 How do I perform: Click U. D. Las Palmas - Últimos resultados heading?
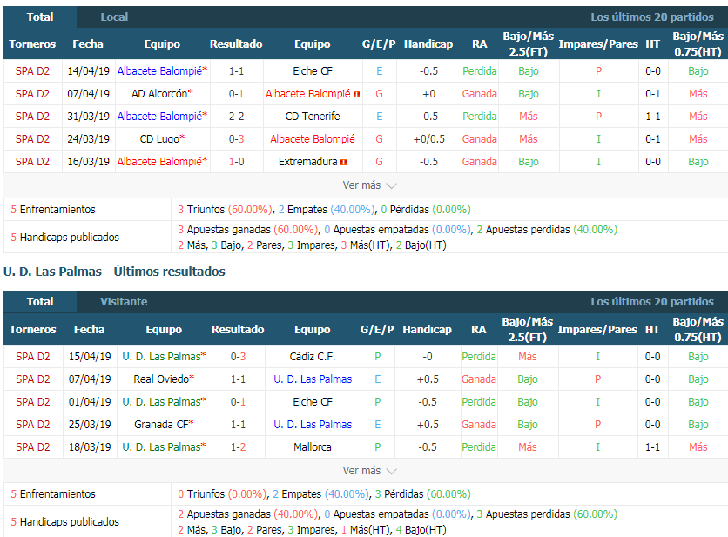click(x=114, y=272)
